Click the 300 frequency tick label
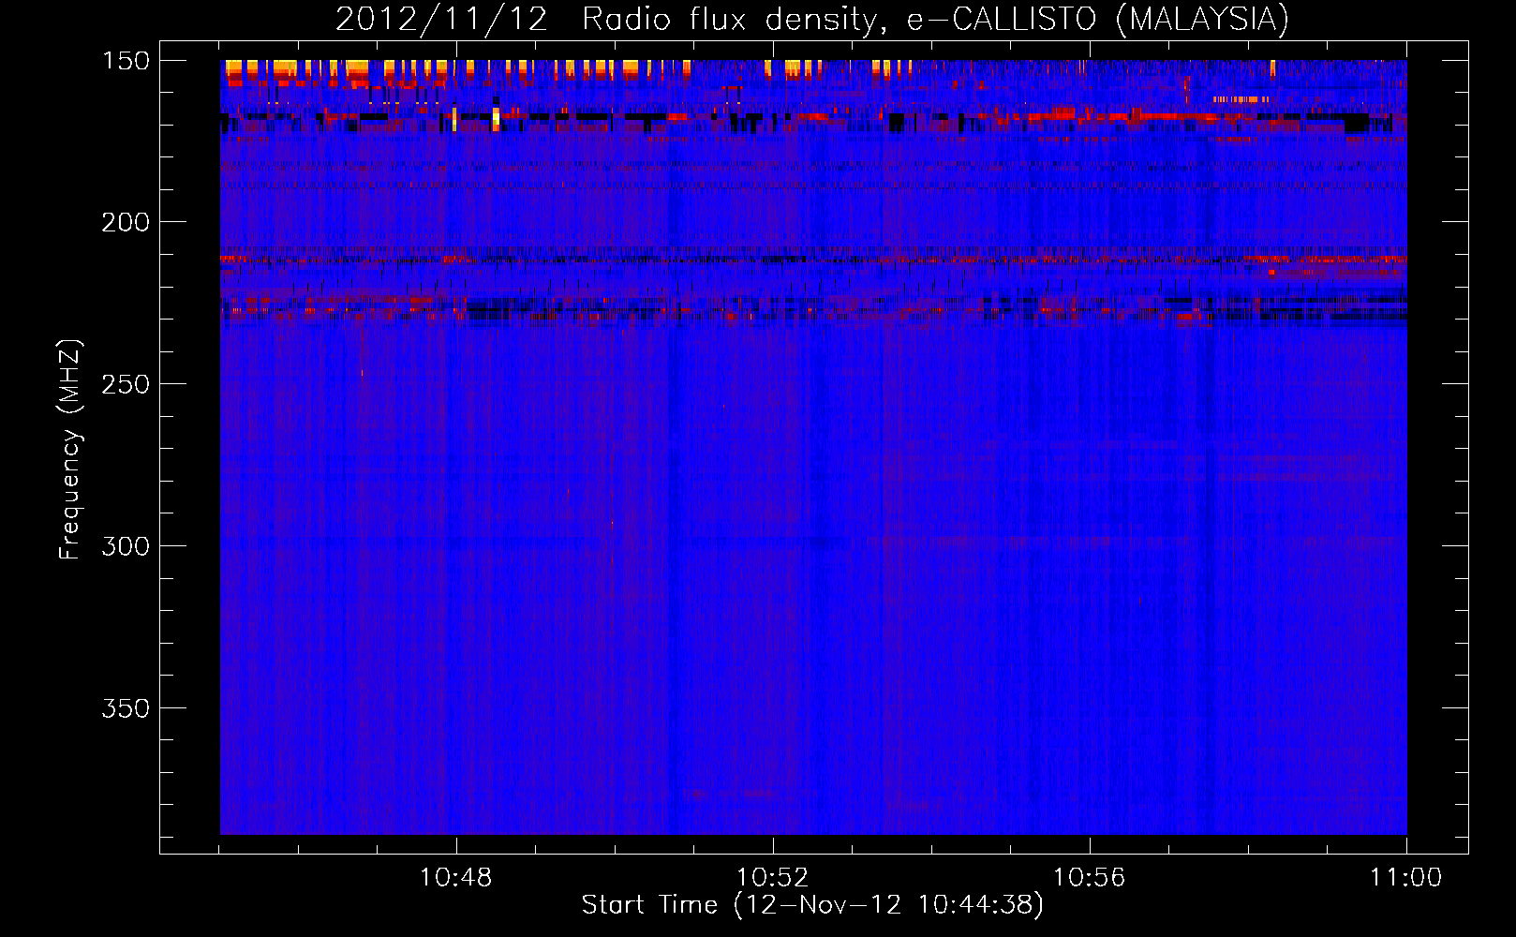 [126, 546]
